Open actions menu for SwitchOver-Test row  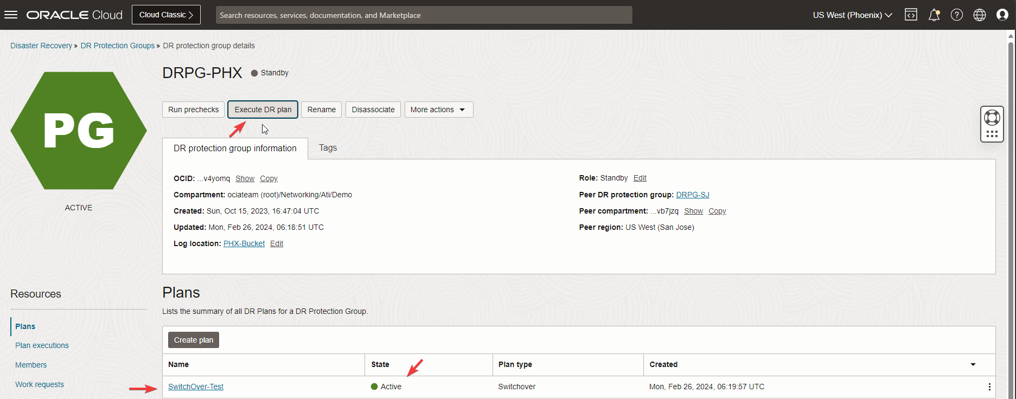989,387
